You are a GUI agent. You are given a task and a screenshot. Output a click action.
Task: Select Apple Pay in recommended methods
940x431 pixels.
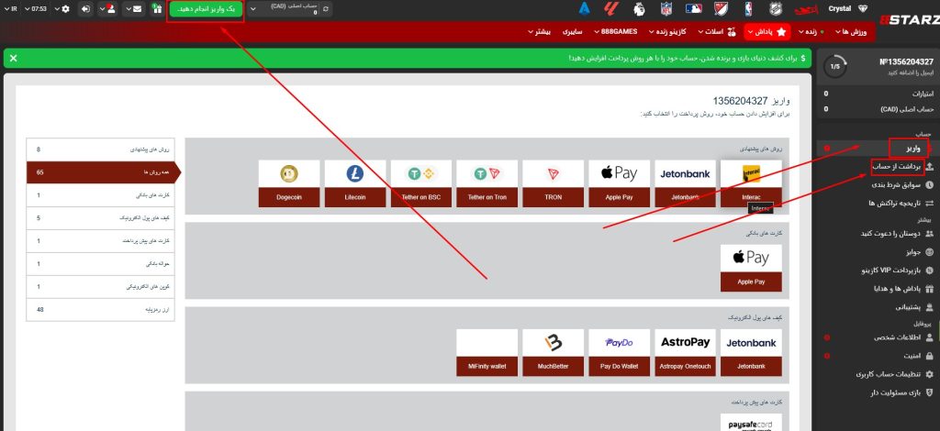pos(619,183)
